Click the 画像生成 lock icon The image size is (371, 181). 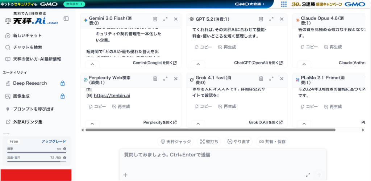pyautogui.click(x=62, y=96)
